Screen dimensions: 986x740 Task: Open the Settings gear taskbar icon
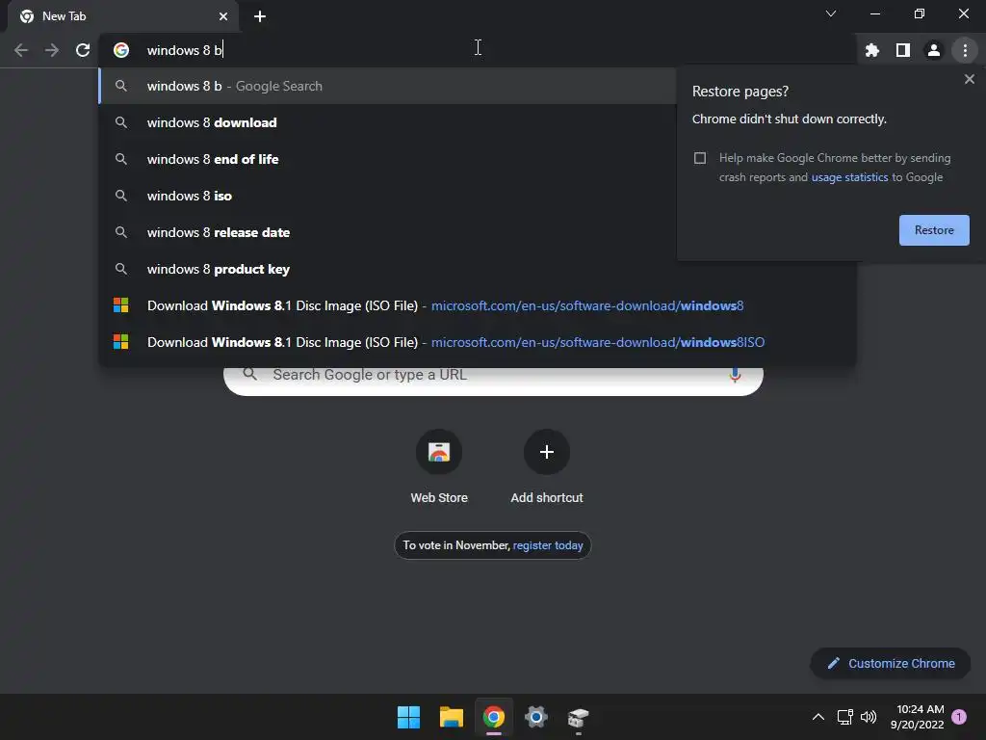(x=535, y=717)
